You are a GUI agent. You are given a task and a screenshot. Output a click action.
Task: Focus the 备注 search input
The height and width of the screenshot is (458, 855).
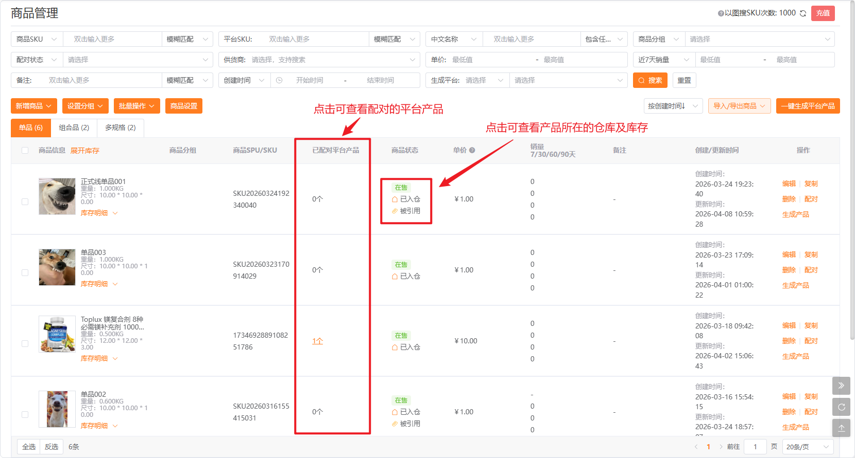point(103,80)
